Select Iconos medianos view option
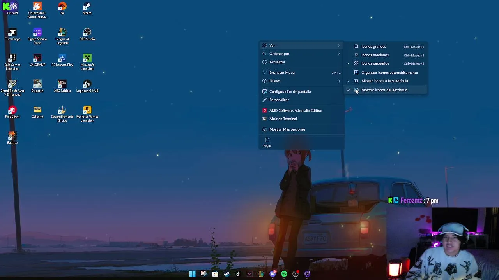This screenshot has height=280, width=499. coord(386,55)
